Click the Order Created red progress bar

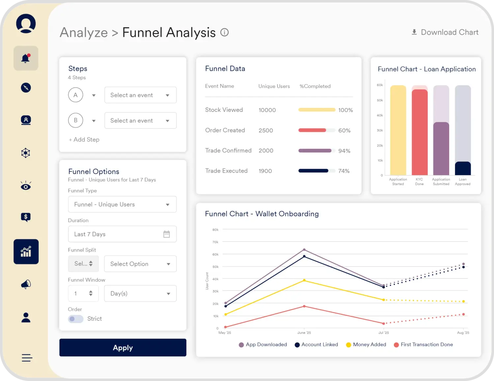click(312, 130)
